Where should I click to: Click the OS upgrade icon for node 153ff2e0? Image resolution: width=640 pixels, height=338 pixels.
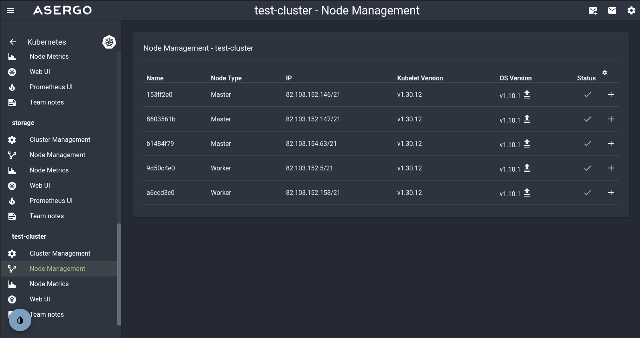tap(527, 94)
